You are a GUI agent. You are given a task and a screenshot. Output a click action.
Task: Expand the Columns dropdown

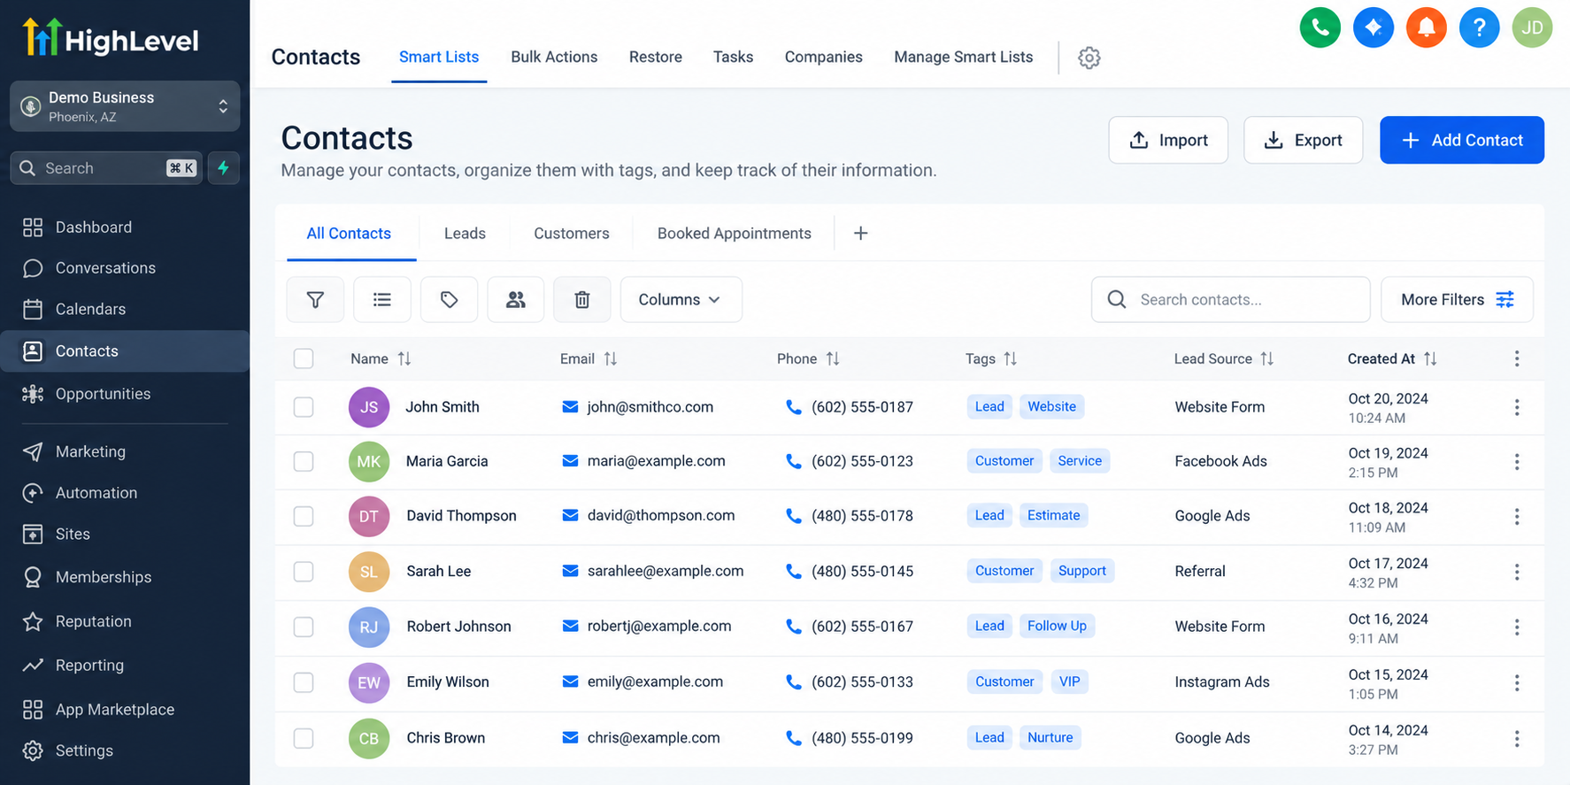pyautogui.click(x=681, y=300)
